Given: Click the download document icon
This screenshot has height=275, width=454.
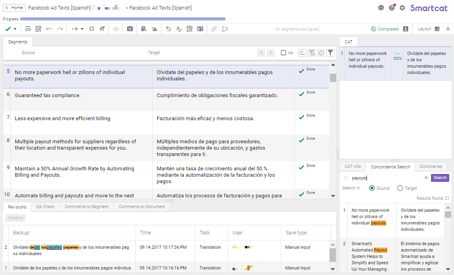Looking at the screenshot, I should pos(405,29).
